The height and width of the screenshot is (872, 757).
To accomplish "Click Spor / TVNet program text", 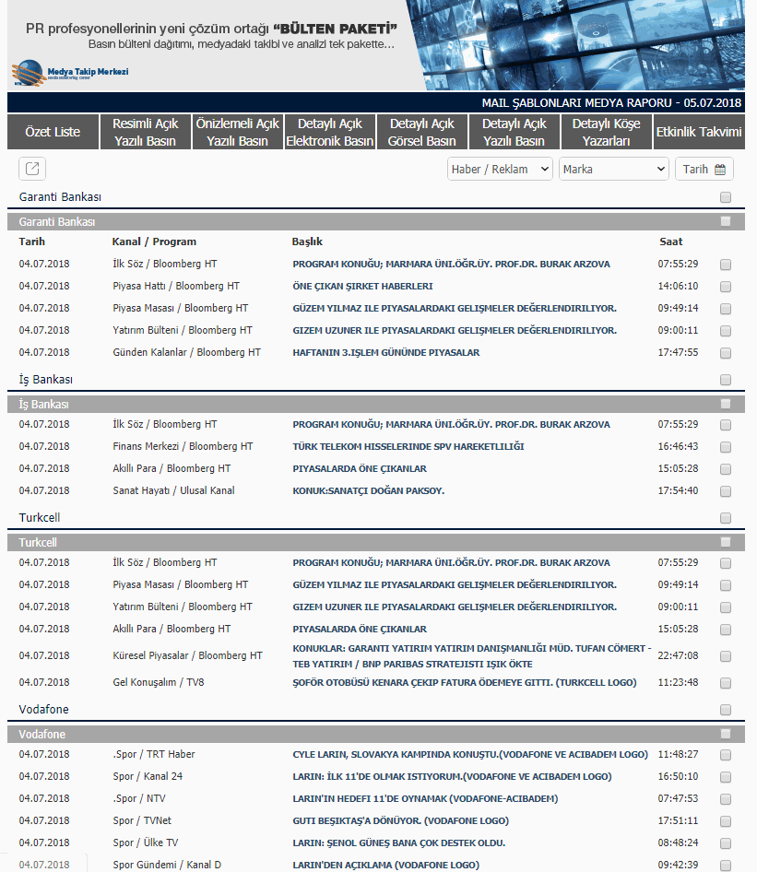I will pyautogui.click(x=142, y=820).
